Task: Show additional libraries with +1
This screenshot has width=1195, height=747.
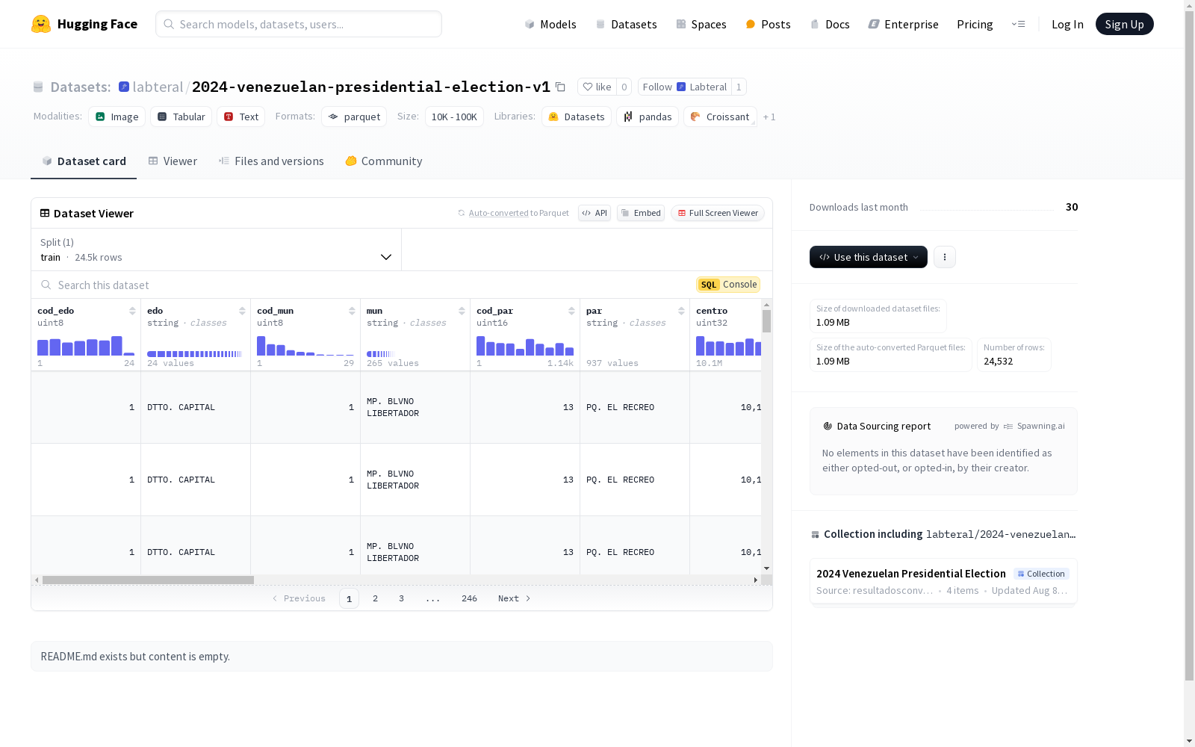Action: (769, 117)
